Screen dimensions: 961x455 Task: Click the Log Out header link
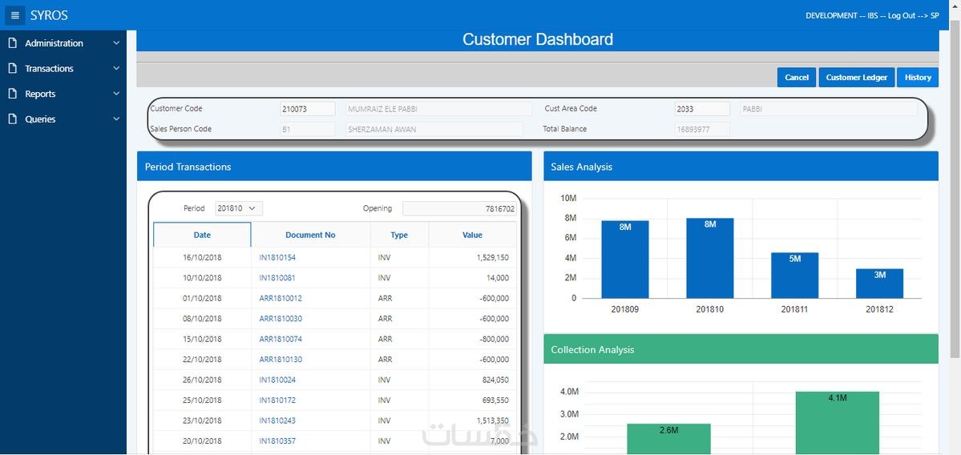(x=902, y=15)
